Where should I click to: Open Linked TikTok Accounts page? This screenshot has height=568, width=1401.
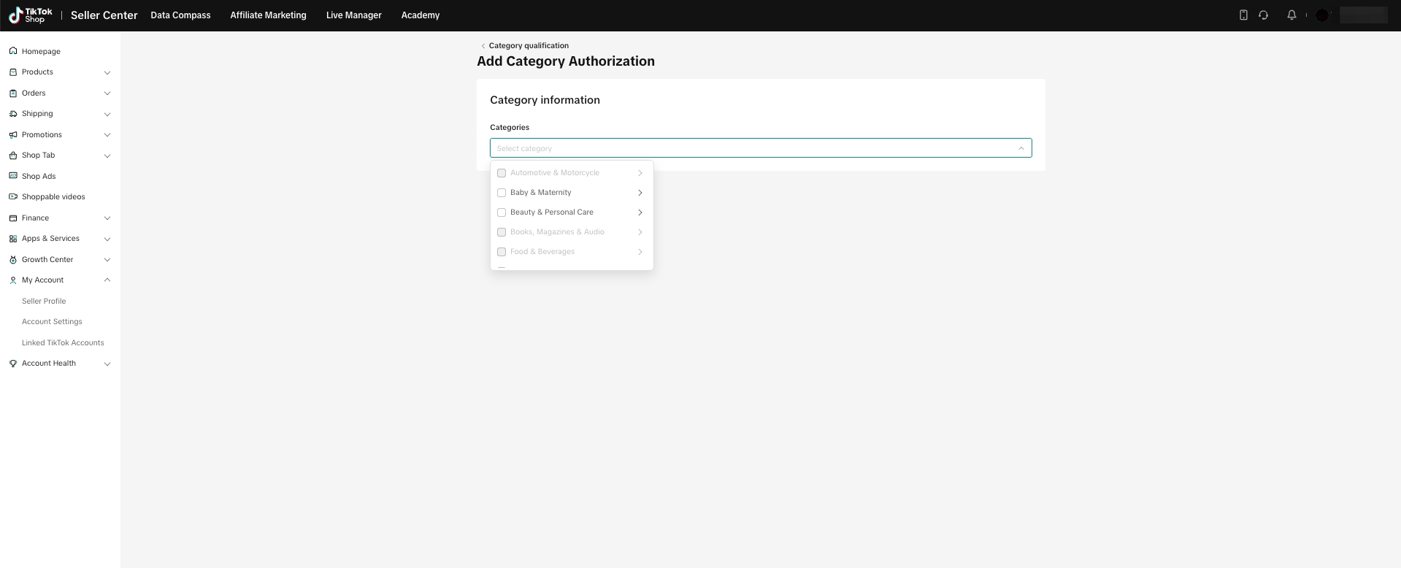(63, 343)
